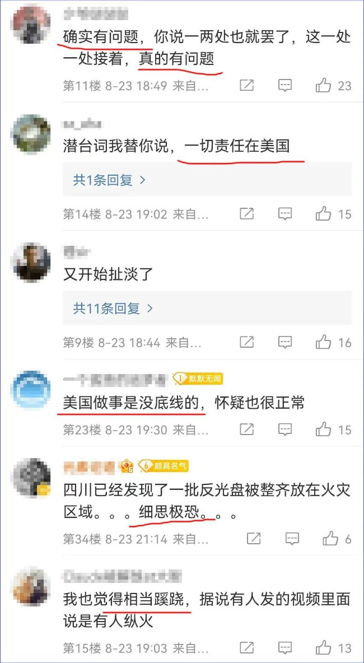Open the 颇具名气 level badge
Viewport: 364px width, 663px height.
coord(163,466)
